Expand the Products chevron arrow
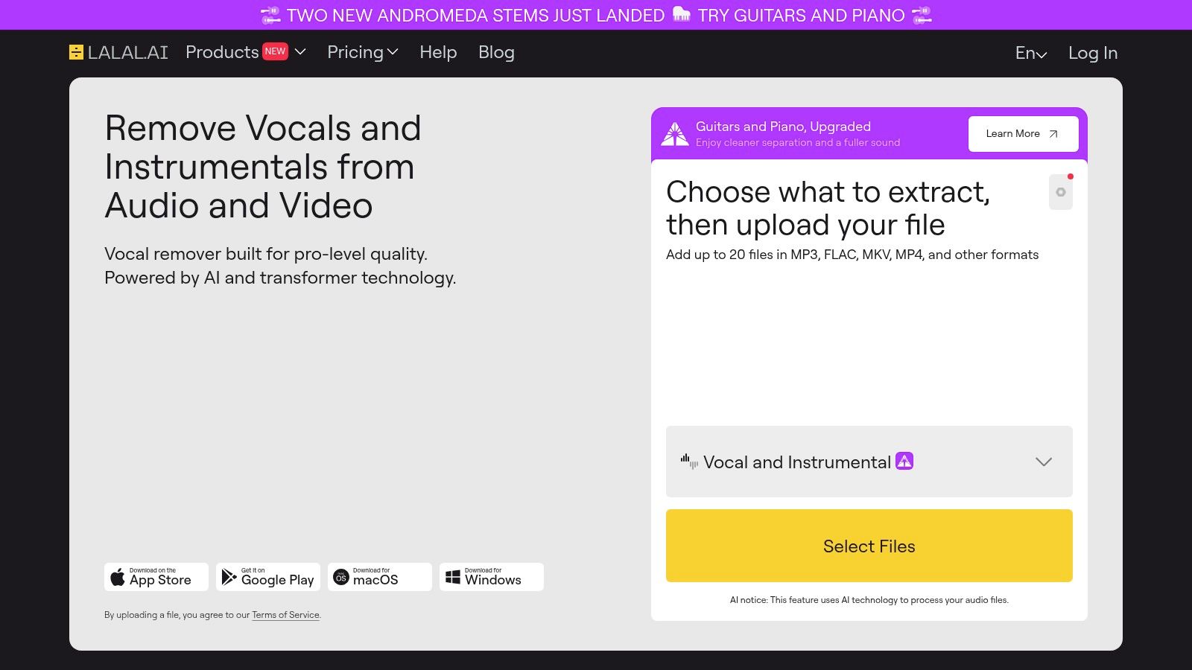Screen dimensions: 1192x670 [300, 52]
